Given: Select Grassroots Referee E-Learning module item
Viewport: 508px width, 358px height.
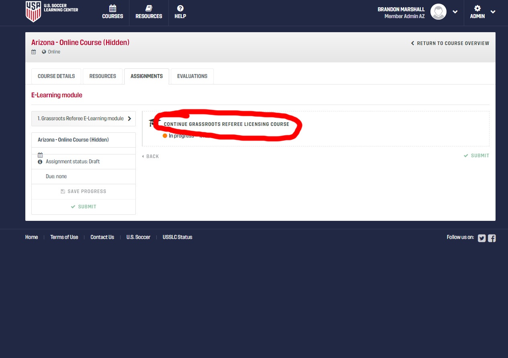Looking at the screenshot, I should pyautogui.click(x=84, y=119).
